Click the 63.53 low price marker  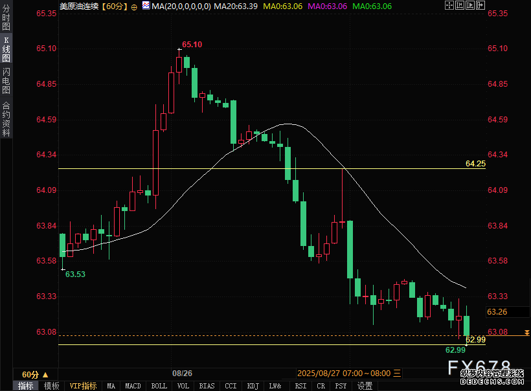click(x=75, y=274)
